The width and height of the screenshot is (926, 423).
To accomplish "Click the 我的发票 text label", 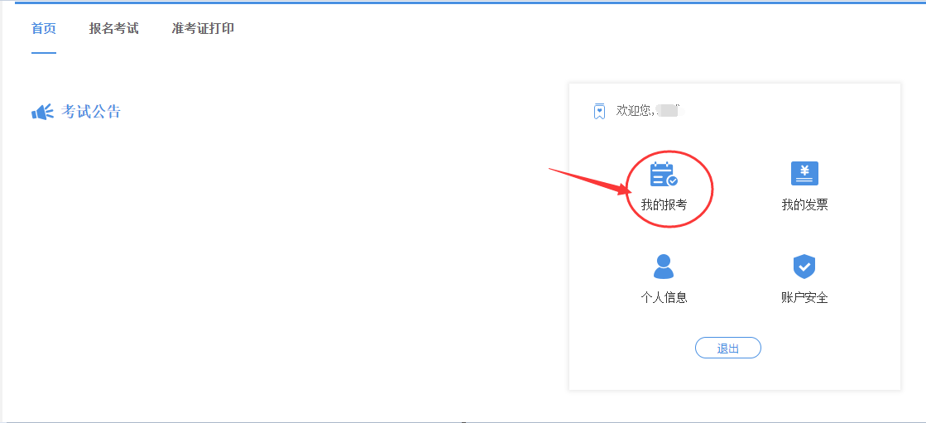I will (x=804, y=204).
